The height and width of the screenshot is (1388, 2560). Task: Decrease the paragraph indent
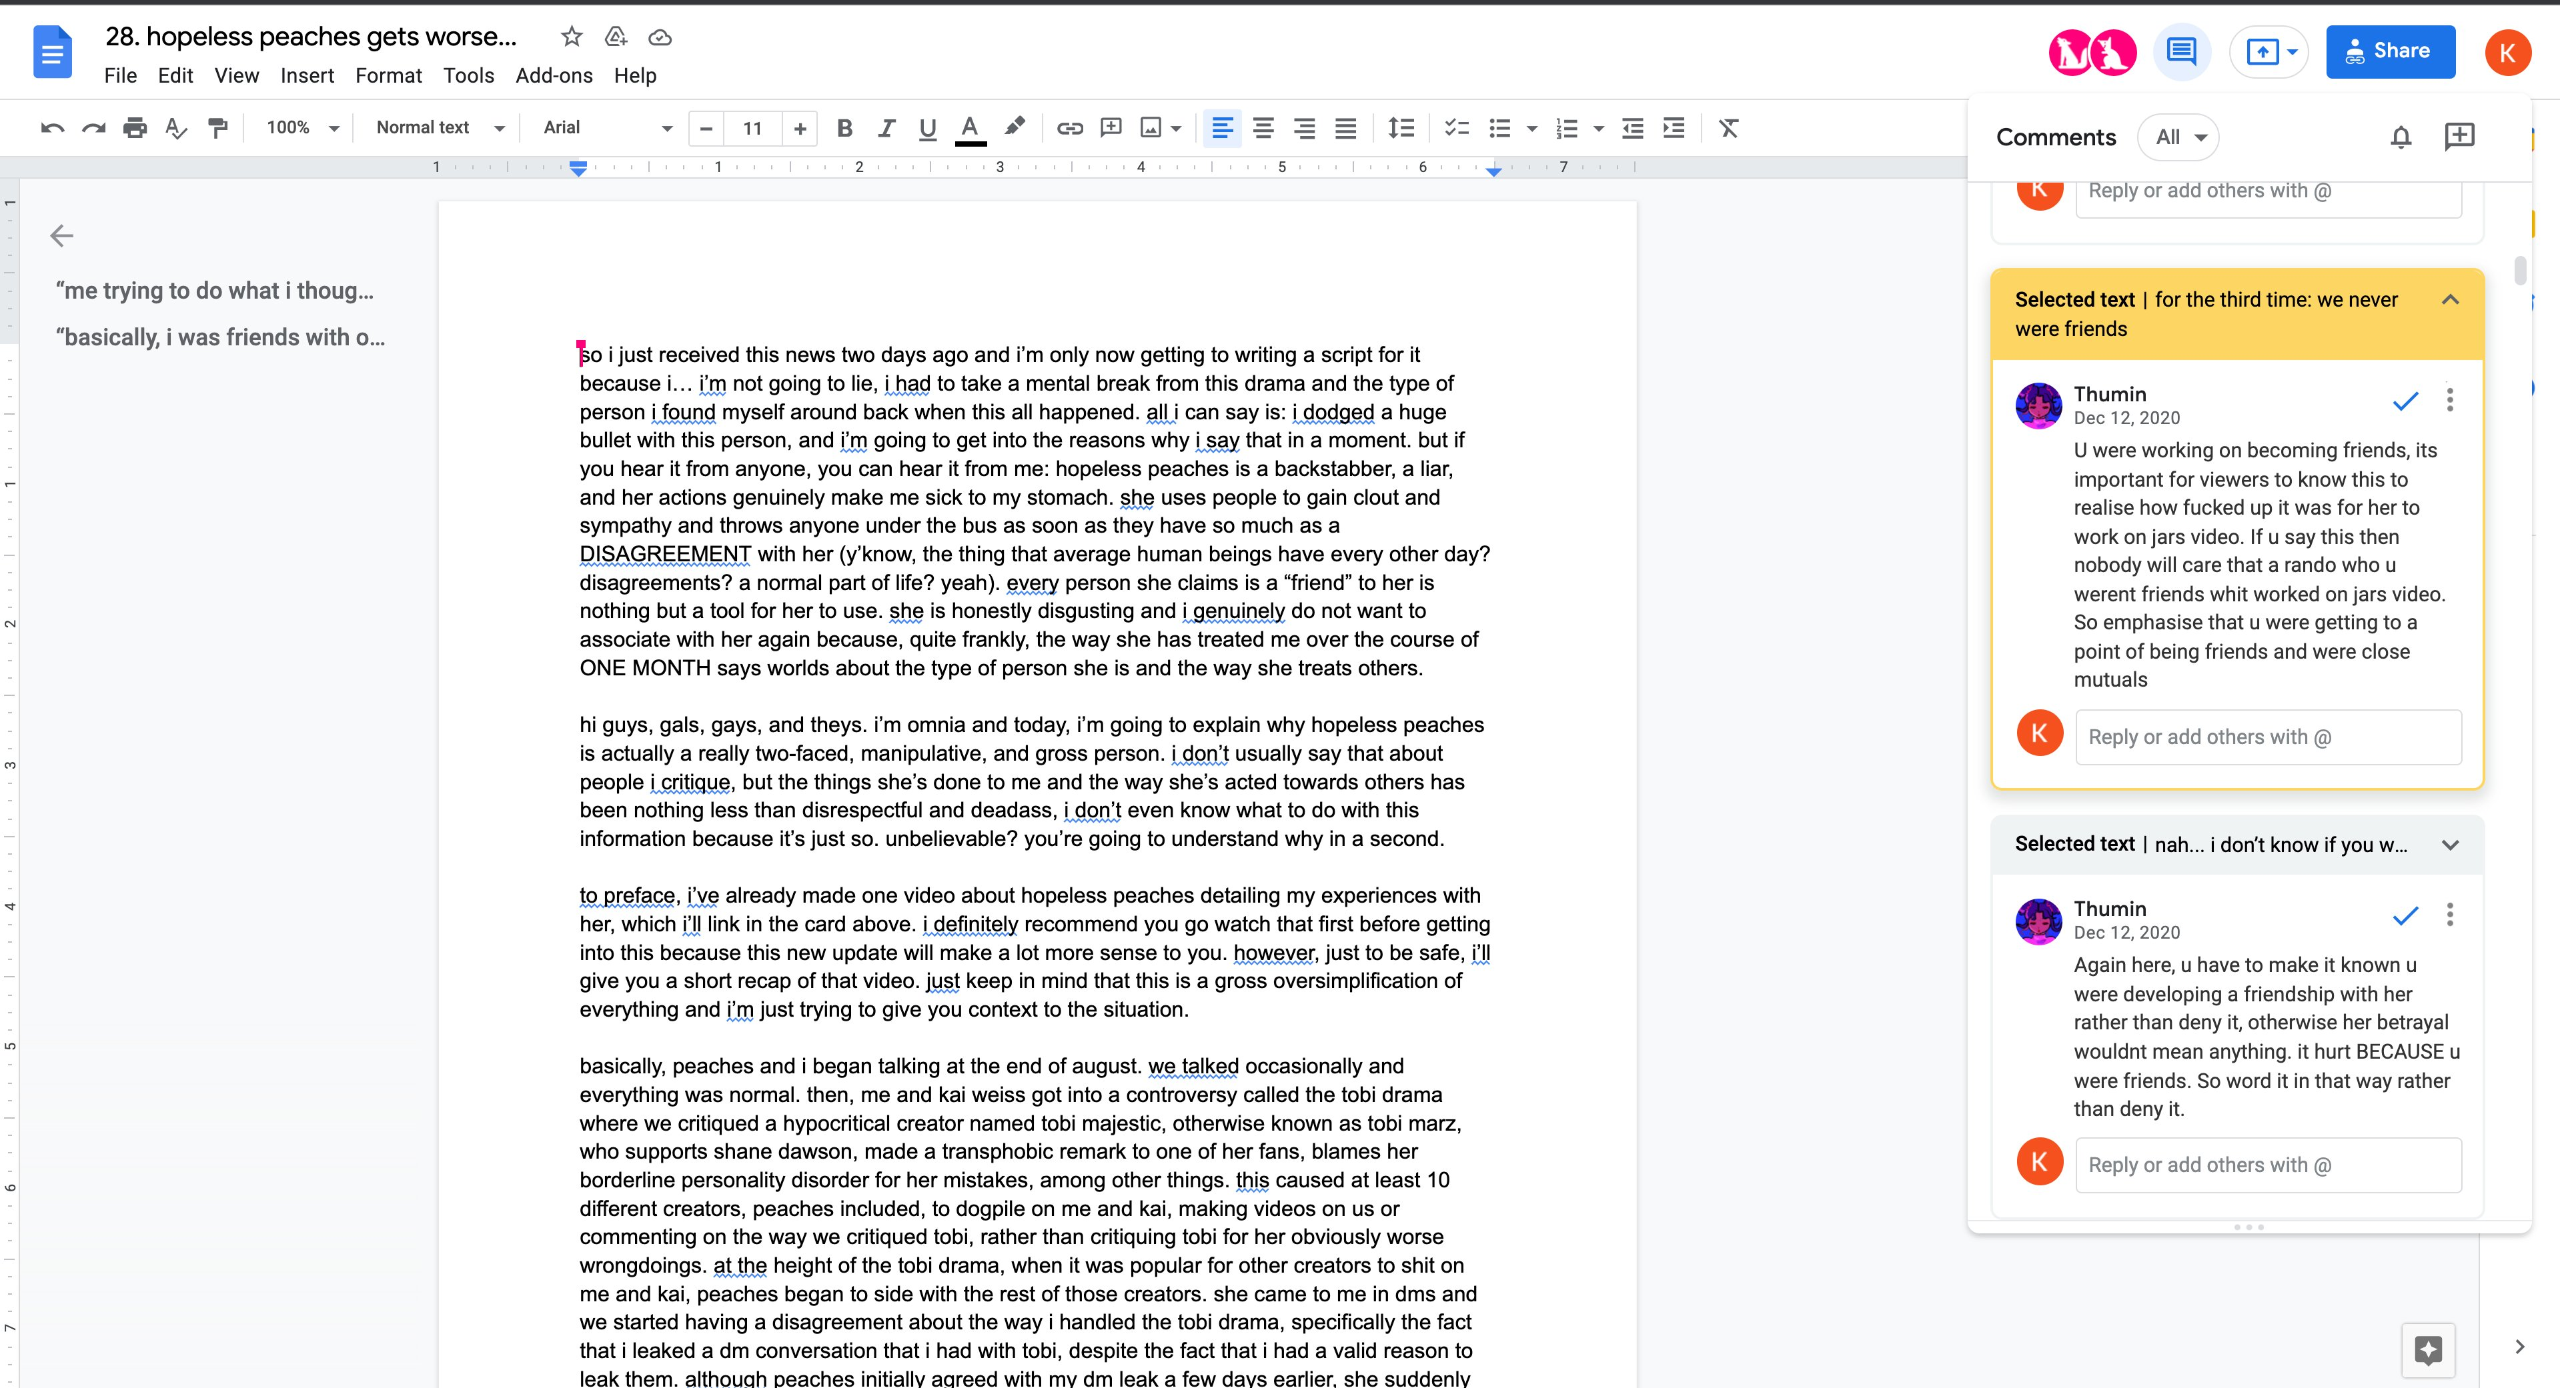pos(1632,128)
